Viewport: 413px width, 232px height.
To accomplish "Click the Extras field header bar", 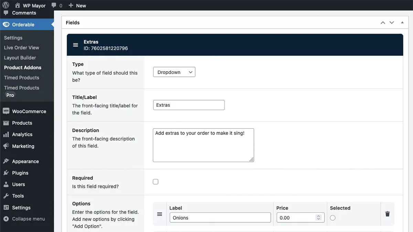I will click(x=235, y=45).
